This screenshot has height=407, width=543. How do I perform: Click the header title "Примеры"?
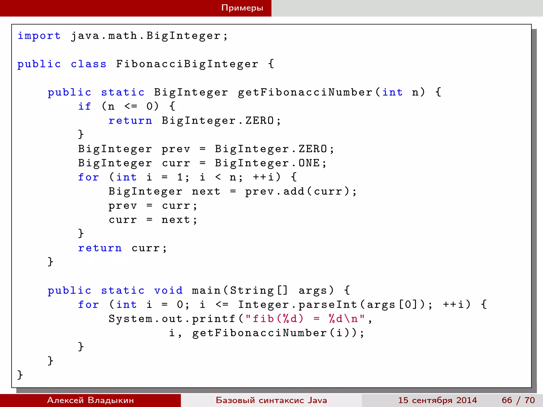pos(242,8)
